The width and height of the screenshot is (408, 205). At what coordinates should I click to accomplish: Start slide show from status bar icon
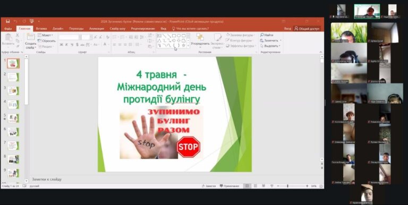click(272, 186)
